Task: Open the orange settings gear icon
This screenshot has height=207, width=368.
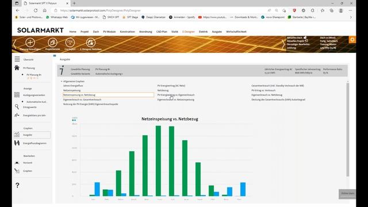Action: 352,40
